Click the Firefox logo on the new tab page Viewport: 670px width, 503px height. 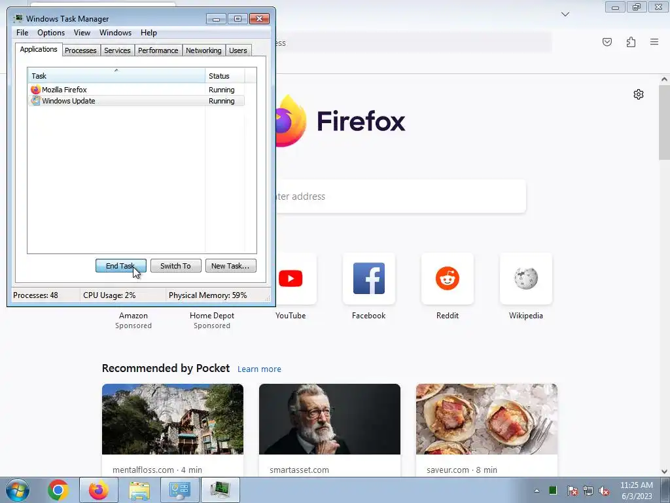point(340,121)
